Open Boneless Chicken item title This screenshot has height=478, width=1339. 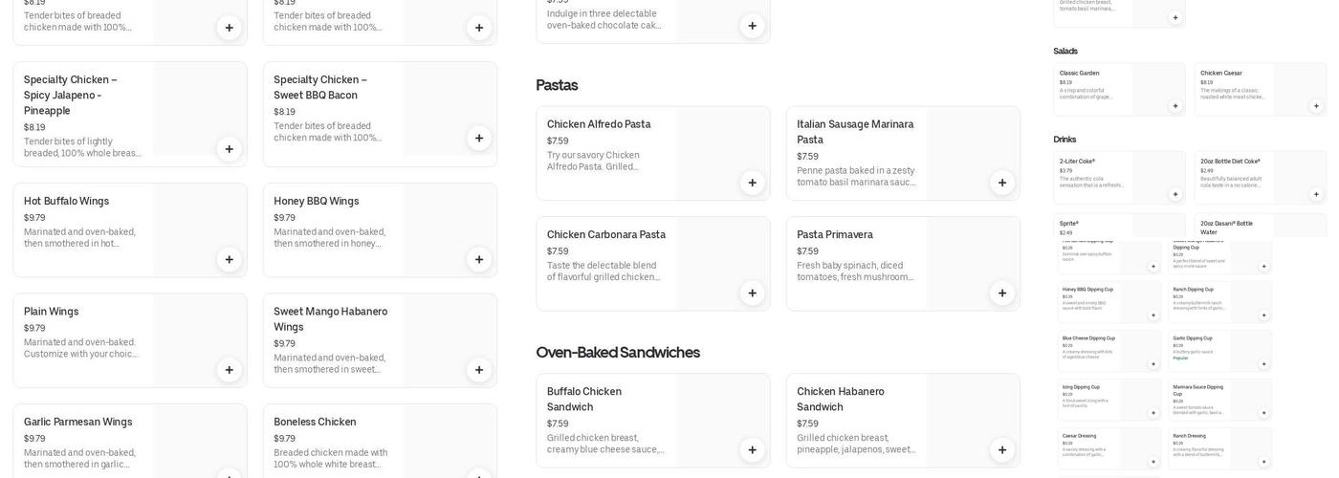[x=315, y=423]
